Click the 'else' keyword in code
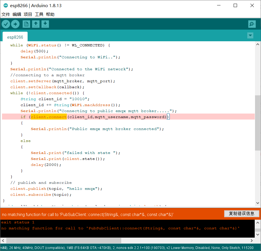The image size is (261, 251). 26,141
